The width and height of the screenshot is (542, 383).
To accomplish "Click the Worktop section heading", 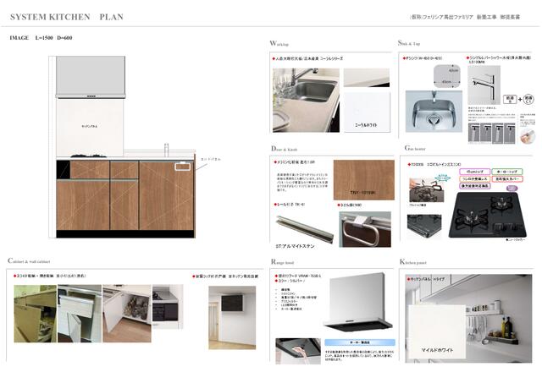I will coord(279,43).
